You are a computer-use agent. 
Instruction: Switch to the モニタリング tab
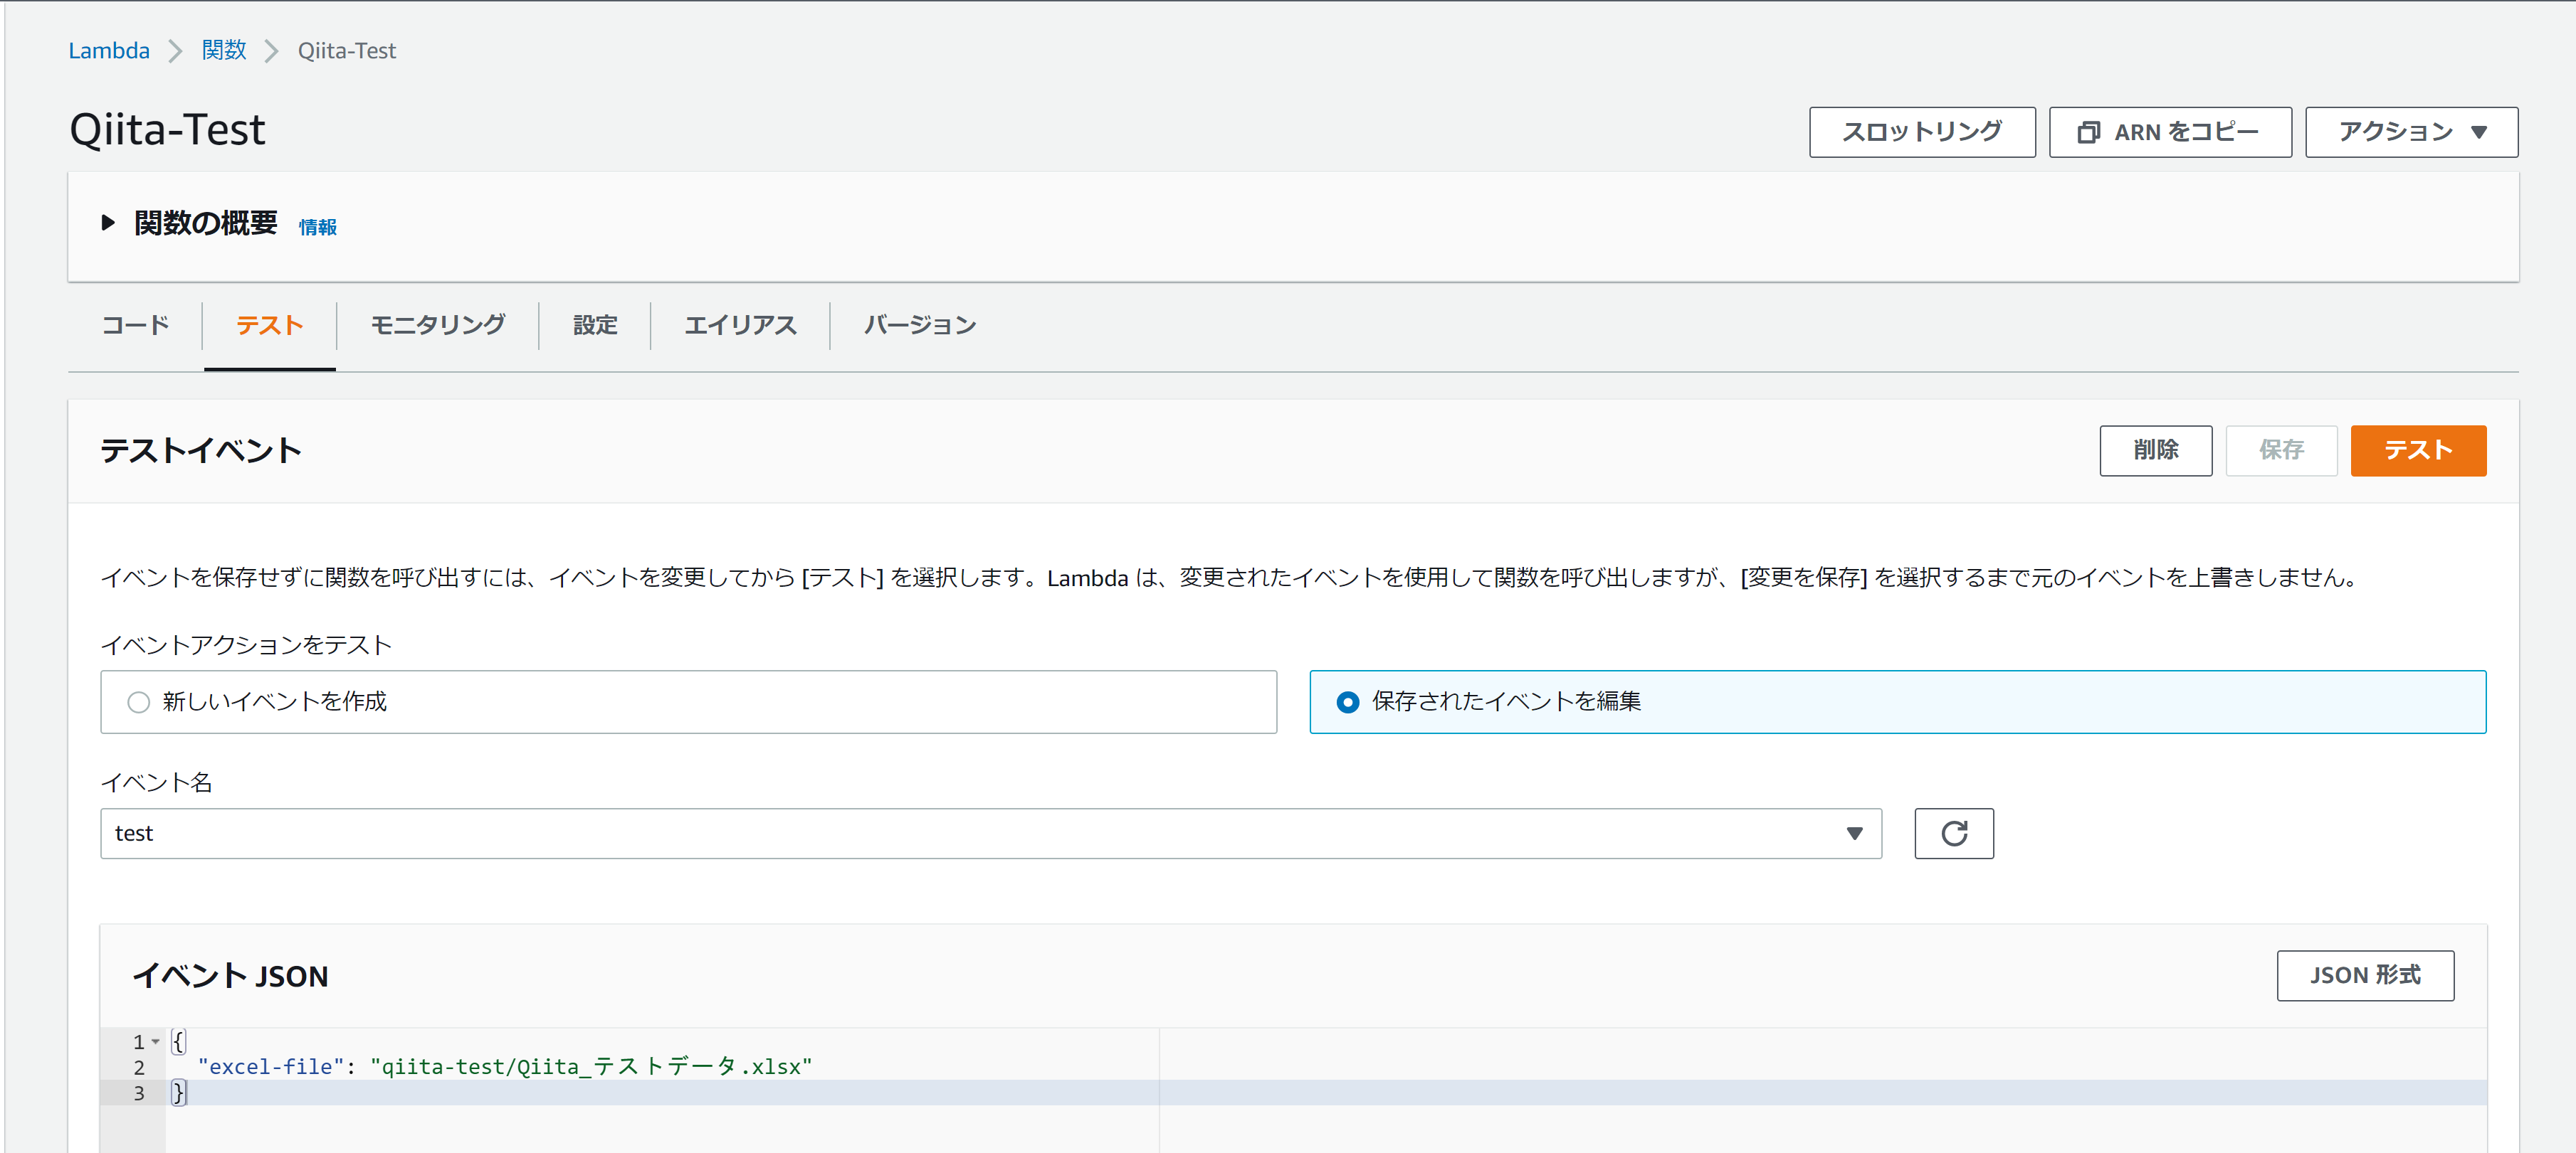(x=437, y=325)
